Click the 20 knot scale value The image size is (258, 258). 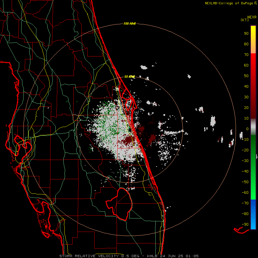point(246,107)
